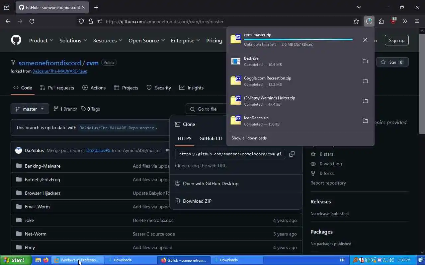Open the Insights tab
Screen dimensions: 425x265
tap(191, 88)
